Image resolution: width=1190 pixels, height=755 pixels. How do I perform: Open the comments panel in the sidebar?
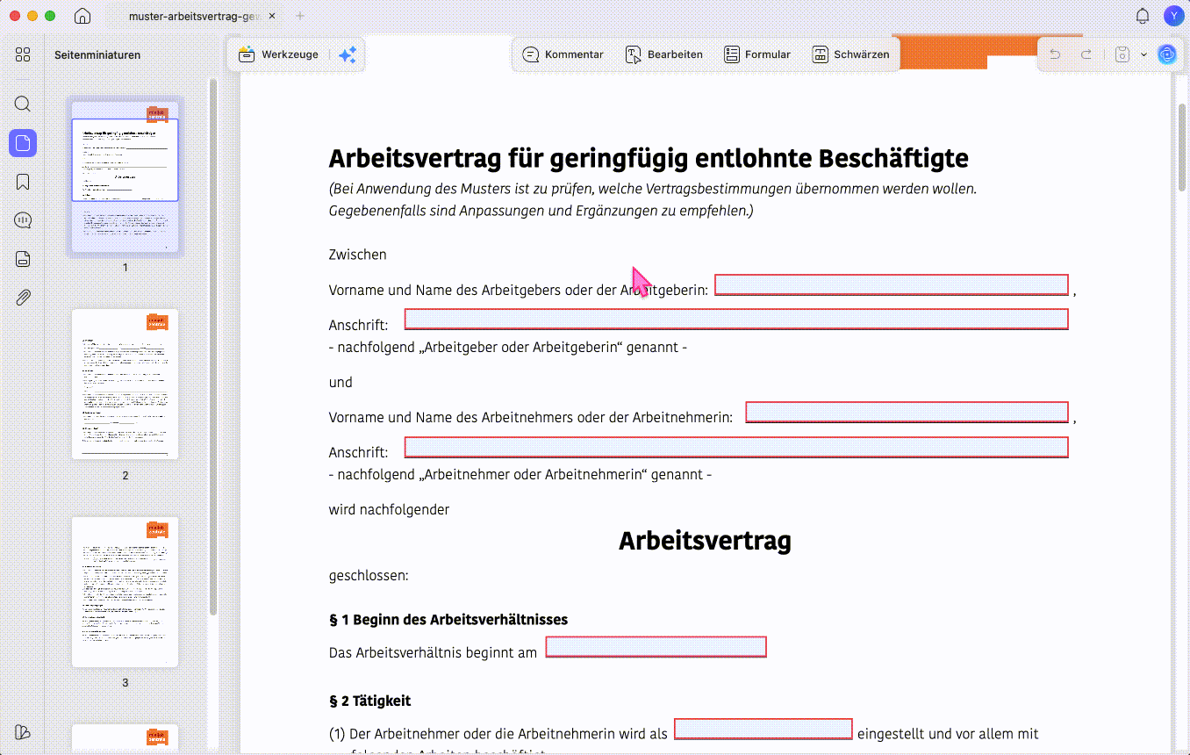click(23, 220)
